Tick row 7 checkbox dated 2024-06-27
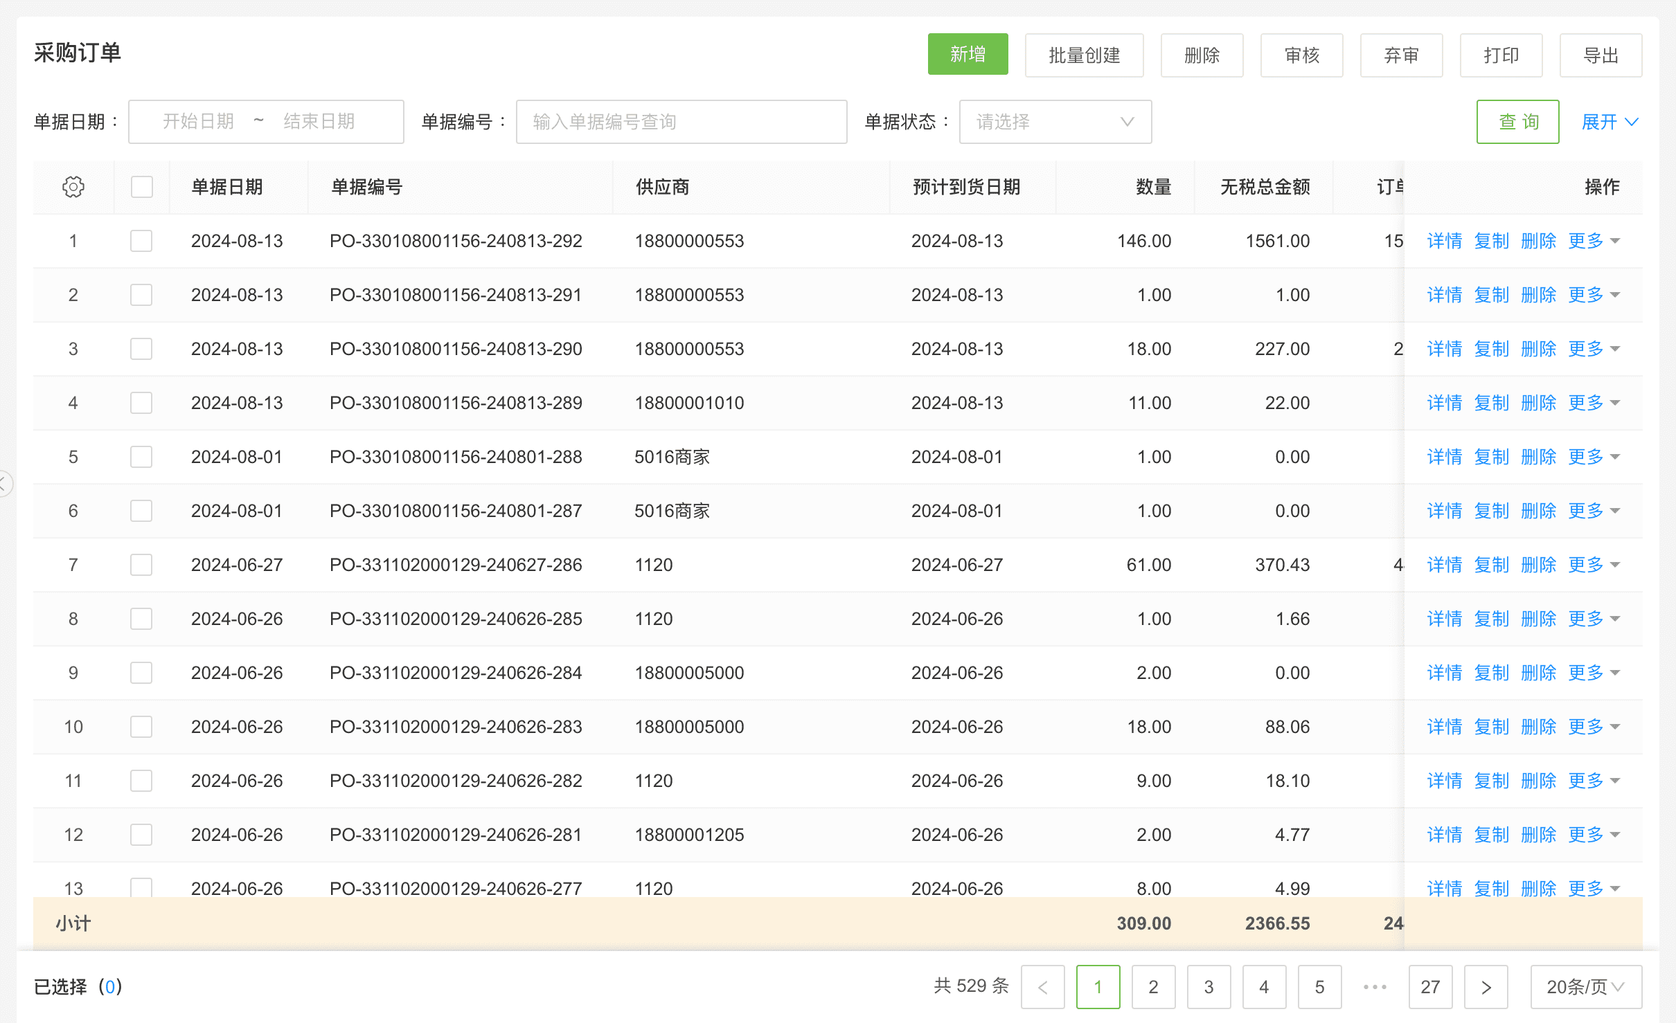The image size is (1676, 1023). pos(141,565)
